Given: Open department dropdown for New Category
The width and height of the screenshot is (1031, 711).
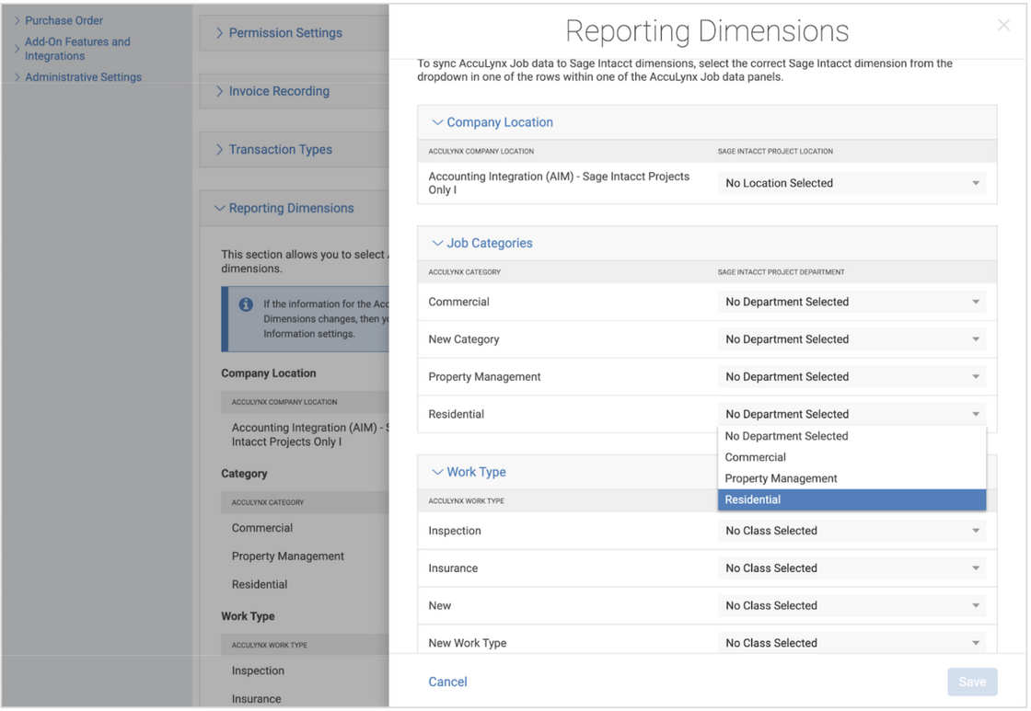Looking at the screenshot, I should [x=851, y=339].
